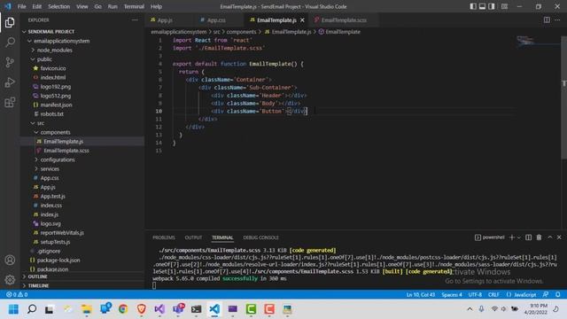Open File Explorer from the taskbar
567x319 pixels.
pyautogui.click(x=86, y=309)
